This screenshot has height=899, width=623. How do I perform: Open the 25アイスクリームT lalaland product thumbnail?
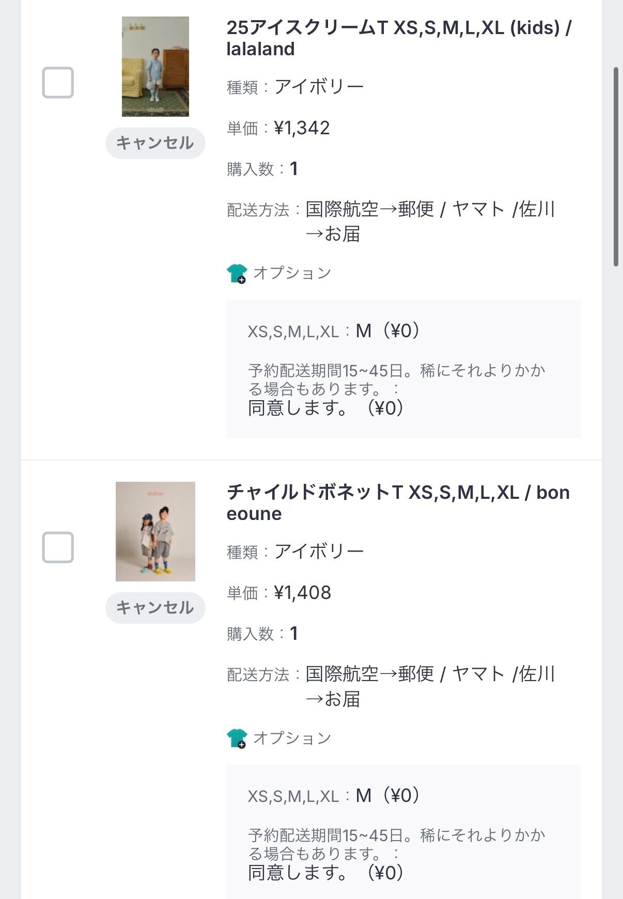coord(155,67)
